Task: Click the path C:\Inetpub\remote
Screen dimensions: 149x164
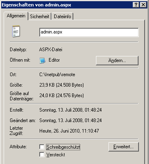Action: [57, 75]
